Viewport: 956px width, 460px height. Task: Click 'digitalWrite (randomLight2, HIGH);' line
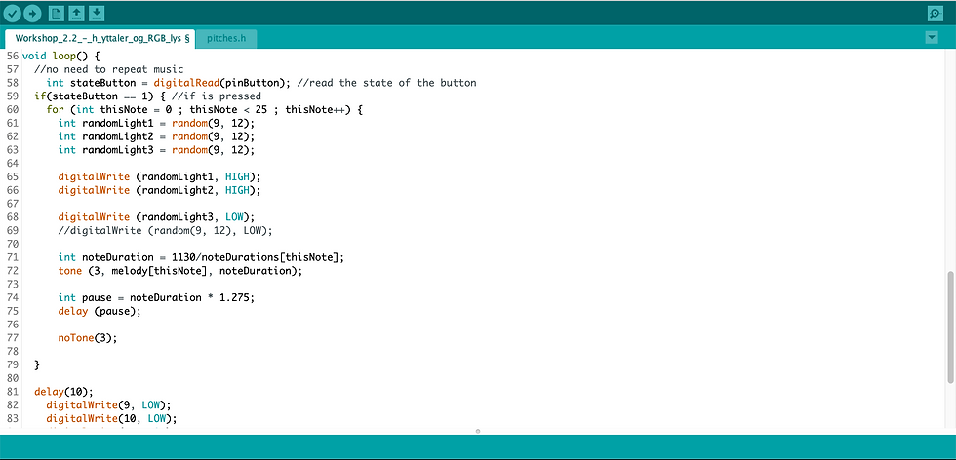click(x=159, y=190)
